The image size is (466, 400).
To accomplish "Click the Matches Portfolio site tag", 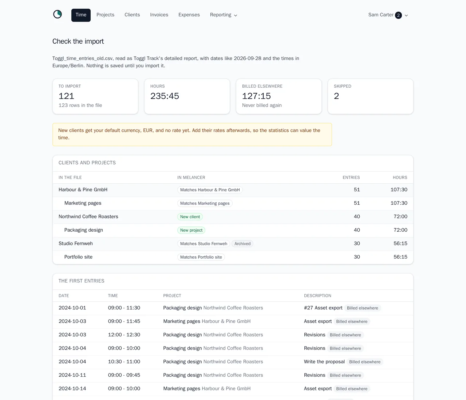I will tap(201, 257).
